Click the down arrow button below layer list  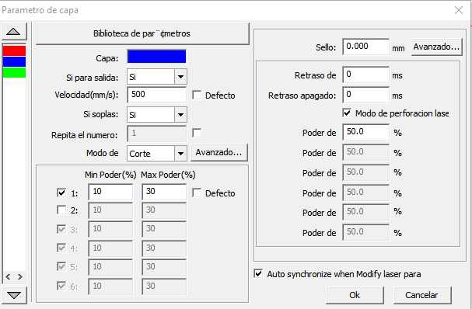(x=14, y=295)
